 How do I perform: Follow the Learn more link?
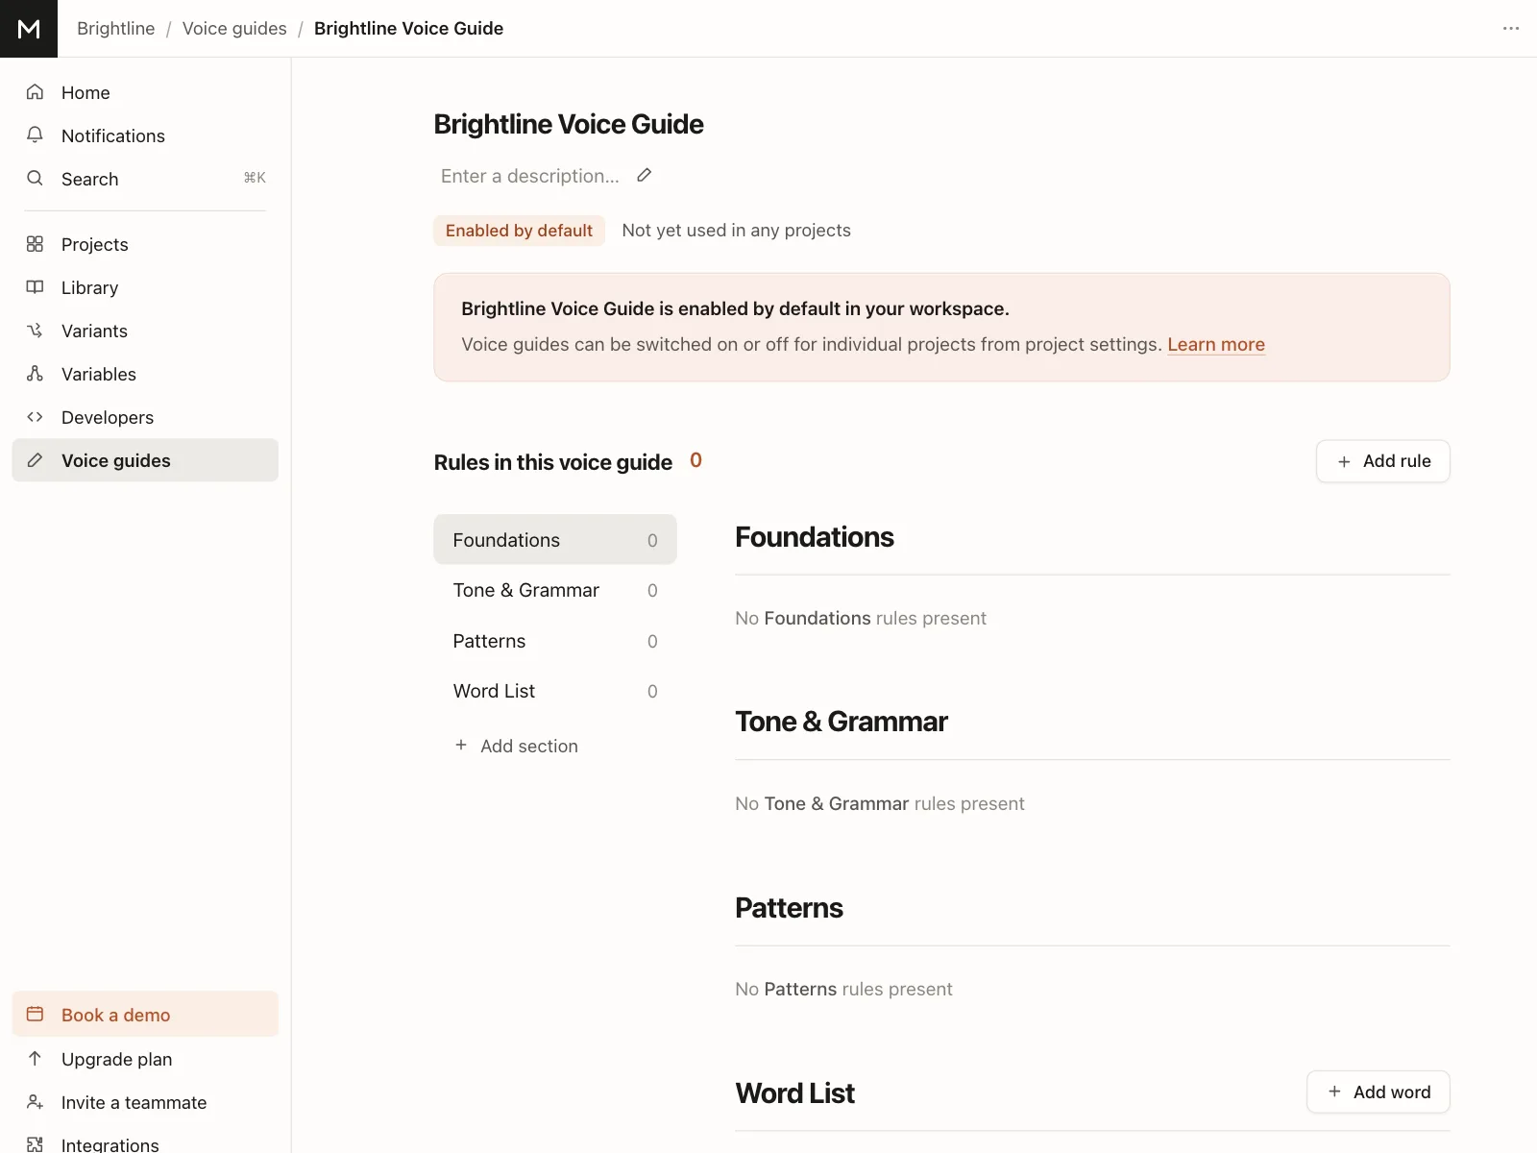point(1216,344)
